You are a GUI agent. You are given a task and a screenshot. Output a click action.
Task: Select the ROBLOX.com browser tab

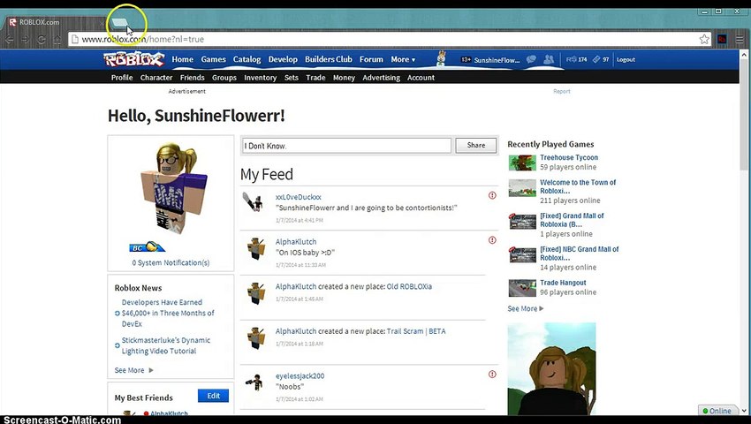53,22
